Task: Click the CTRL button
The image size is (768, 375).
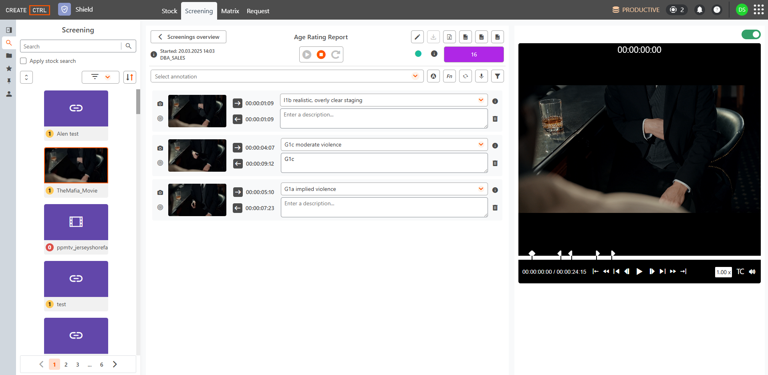Action: pyautogui.click(x=39, y=10)
